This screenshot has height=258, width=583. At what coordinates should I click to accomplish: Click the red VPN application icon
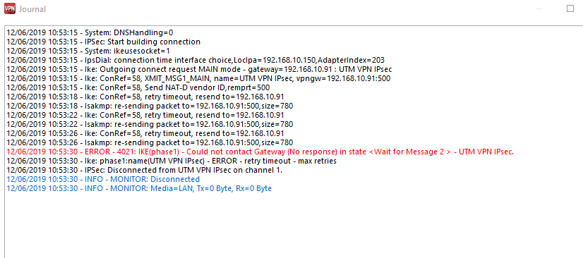10,8
